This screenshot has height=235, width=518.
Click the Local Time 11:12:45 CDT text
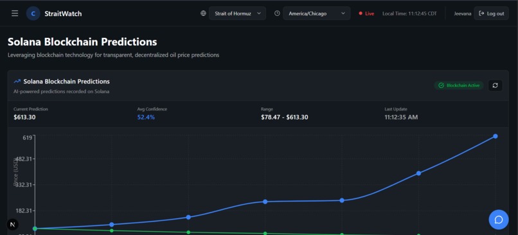(x=409, y=13)
